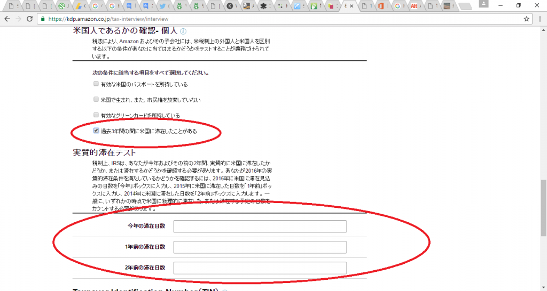Reload the tax interview page
The width and height of the screenshot is (547, 291).
(x=30, y=19)
